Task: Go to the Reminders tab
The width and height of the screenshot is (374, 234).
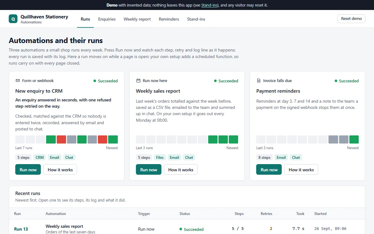Action: [x=169, y=19]
